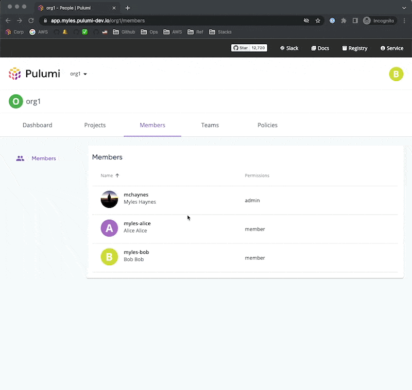The image size is (412, 390).
Task: Open the Registry link
Action: 355,48
